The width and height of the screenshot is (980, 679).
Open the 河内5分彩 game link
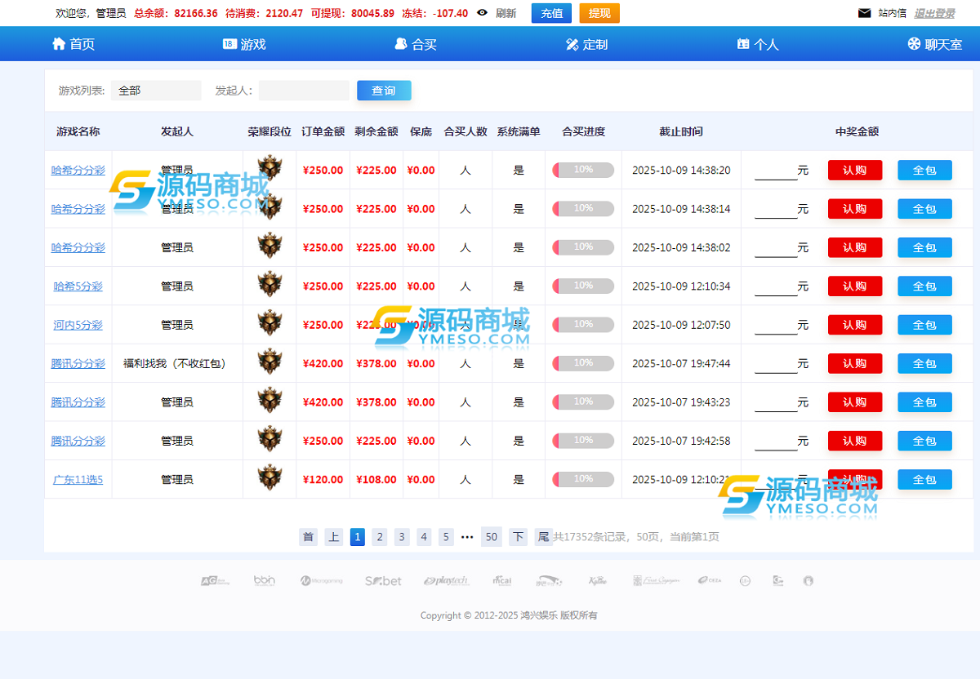tap(78, 325)
